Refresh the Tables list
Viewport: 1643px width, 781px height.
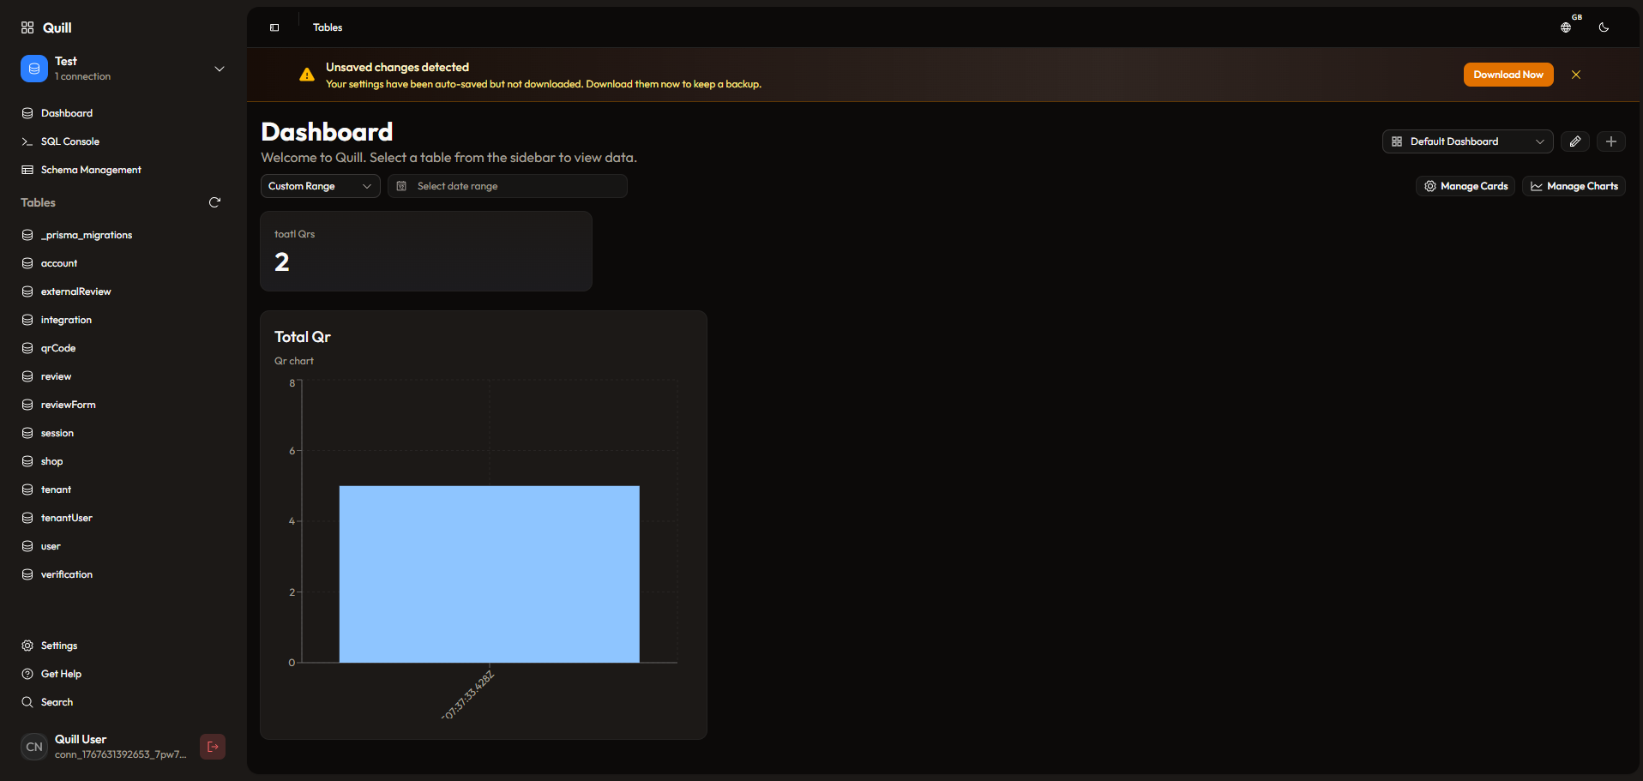pyautogui.click(x=215, y=202)
